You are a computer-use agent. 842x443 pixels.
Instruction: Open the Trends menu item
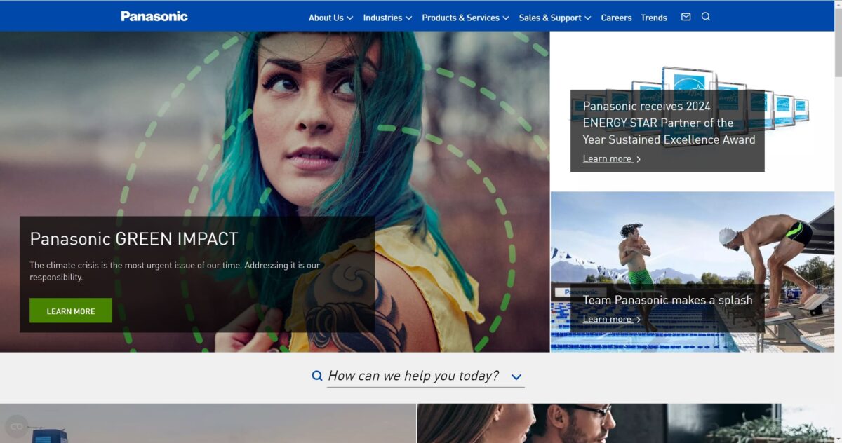tap(653, 18)
